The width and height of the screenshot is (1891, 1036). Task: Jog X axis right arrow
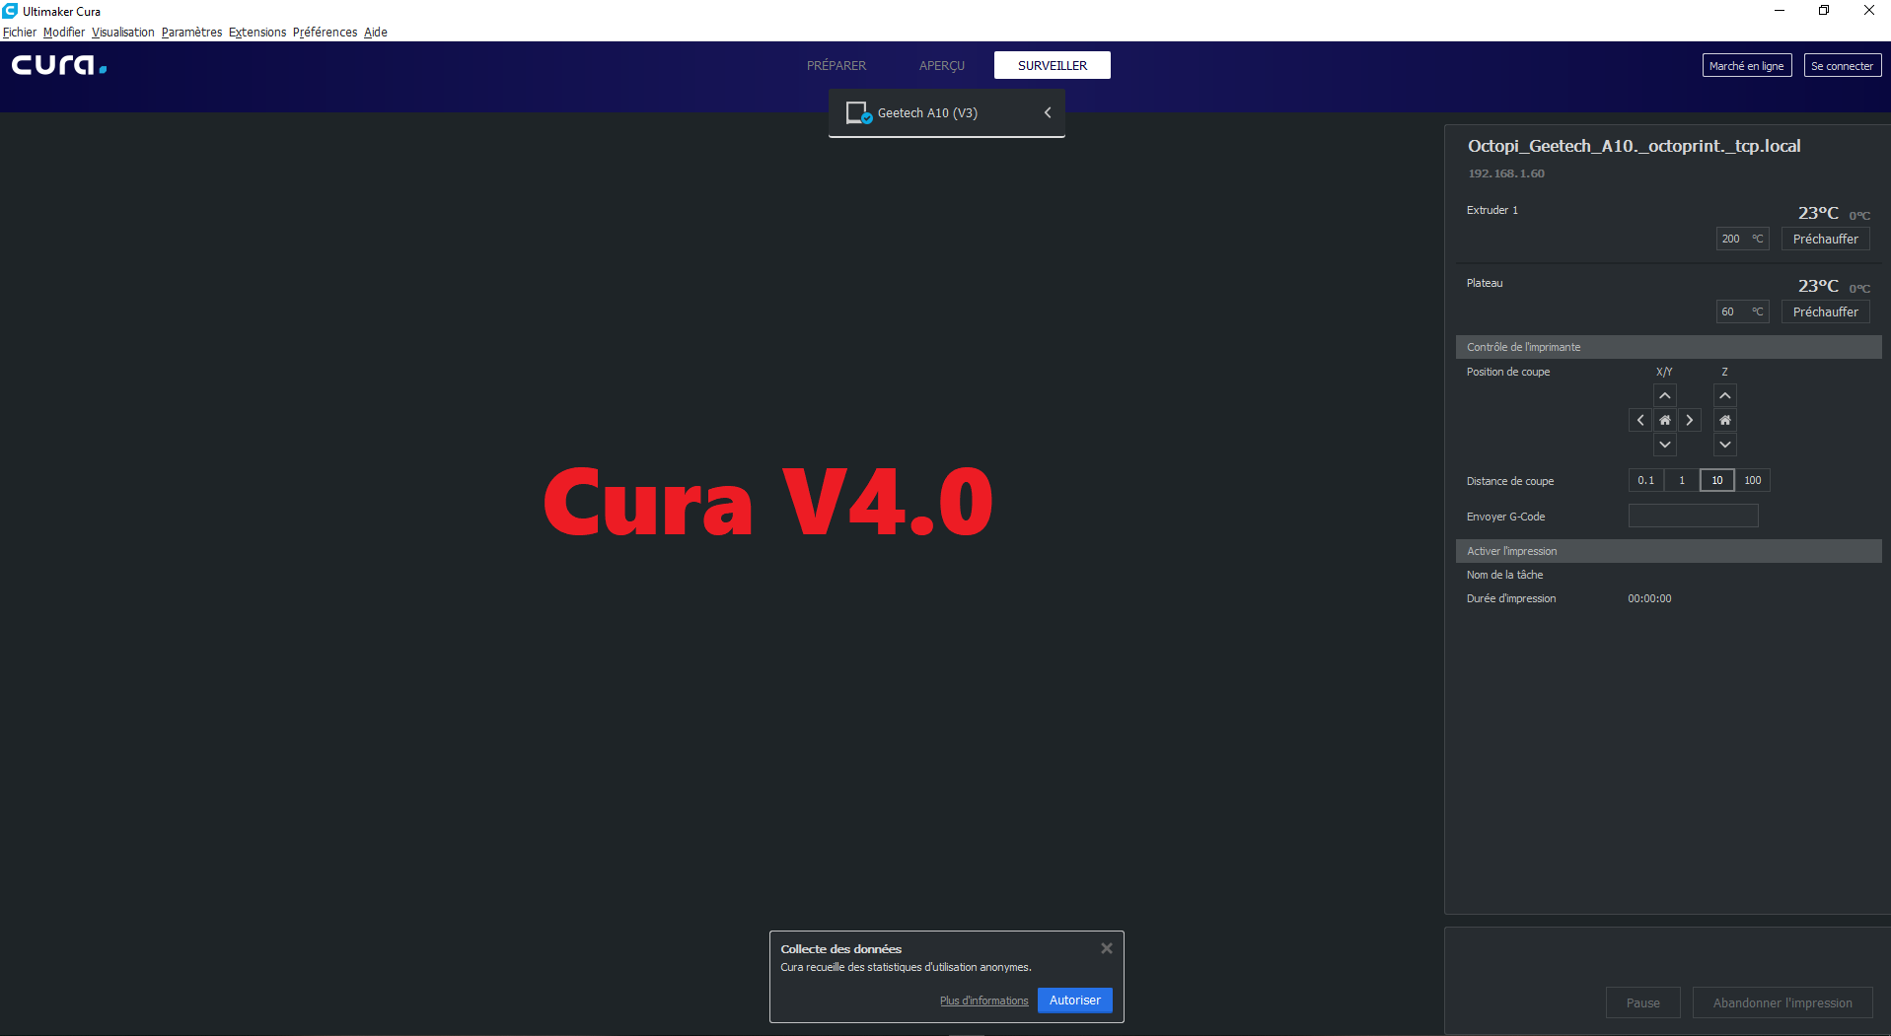coord(1690,420)
